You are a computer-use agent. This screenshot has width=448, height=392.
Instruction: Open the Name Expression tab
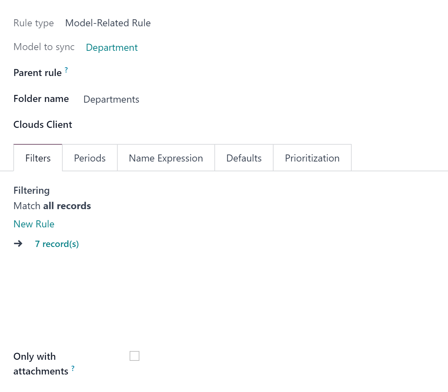tap(166, 158)
